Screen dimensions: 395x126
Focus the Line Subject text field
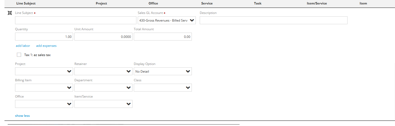pyautogui.click(x=76, y=20)
